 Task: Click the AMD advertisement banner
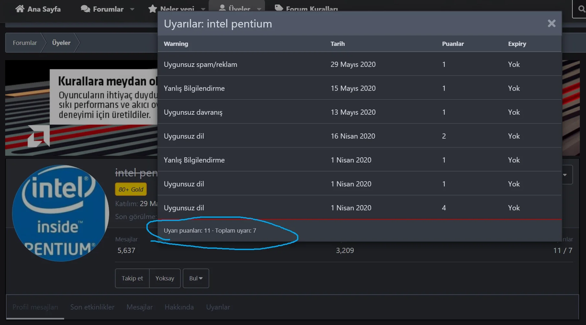pos(81,108)
